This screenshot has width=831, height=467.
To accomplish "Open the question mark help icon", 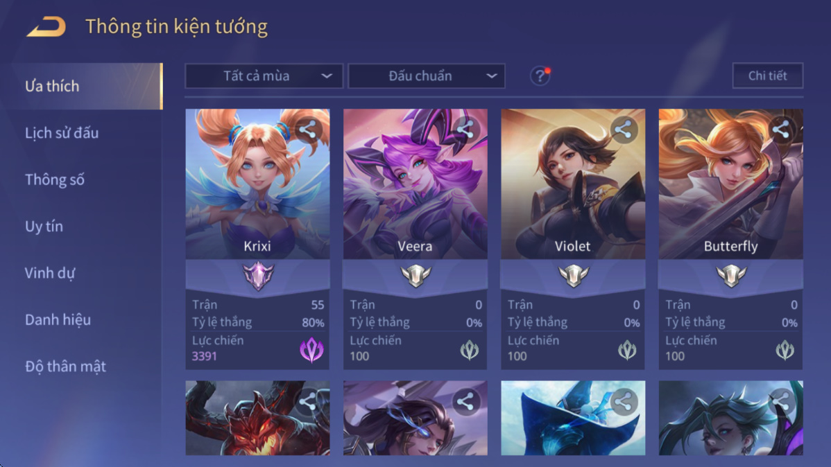I will point(540,76).
